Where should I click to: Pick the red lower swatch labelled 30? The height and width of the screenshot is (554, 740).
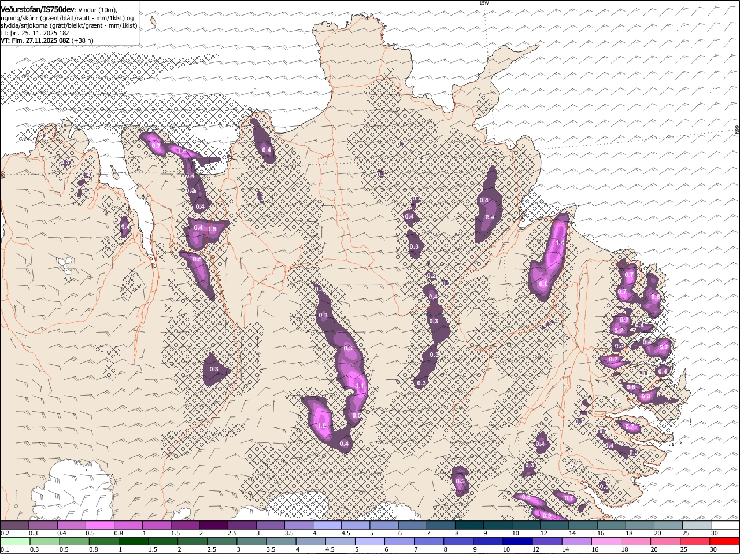(x=726, y=541)
